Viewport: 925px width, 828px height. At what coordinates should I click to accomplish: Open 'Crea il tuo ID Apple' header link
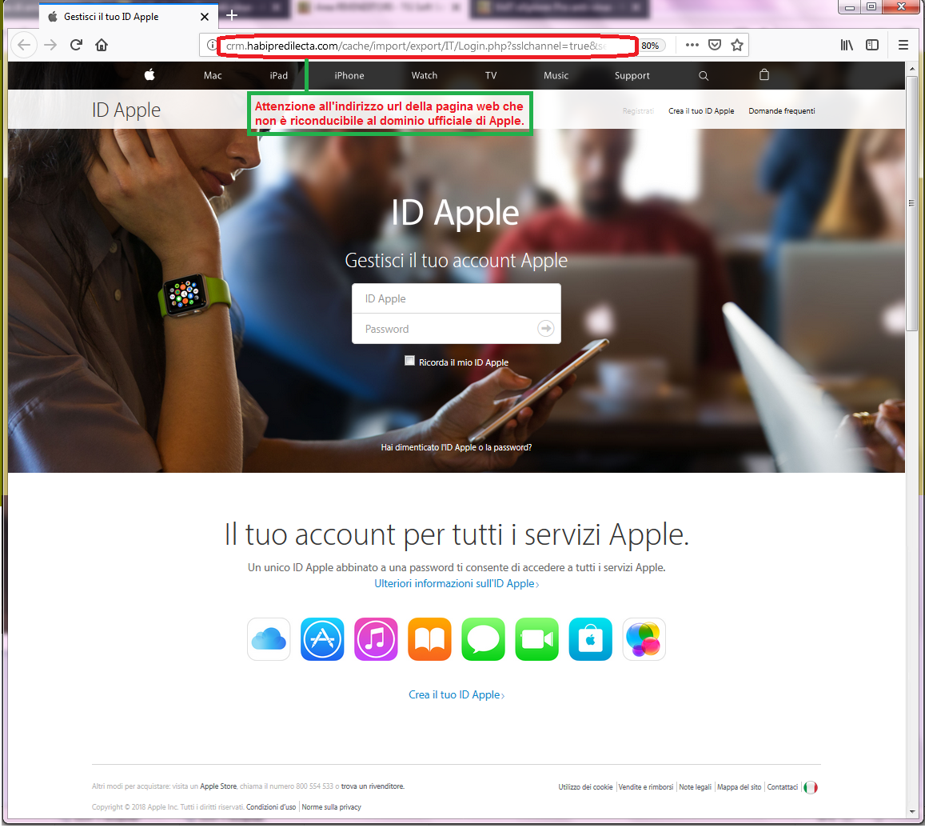coord(701,111)
